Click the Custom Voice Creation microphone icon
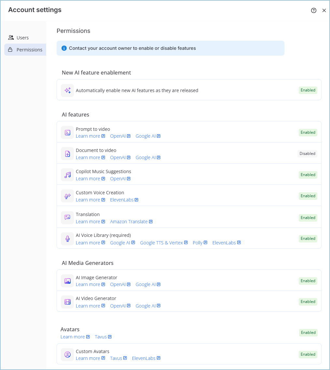Screen dimensions: 330x370 pos(67,196)
